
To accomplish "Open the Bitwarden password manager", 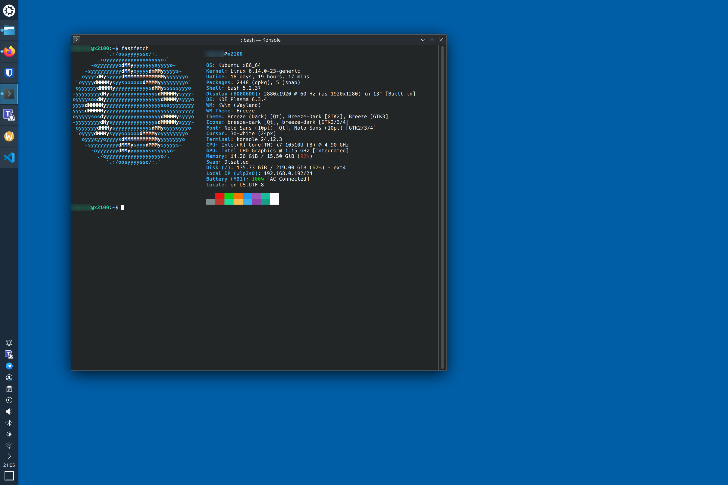I will 9,73.
